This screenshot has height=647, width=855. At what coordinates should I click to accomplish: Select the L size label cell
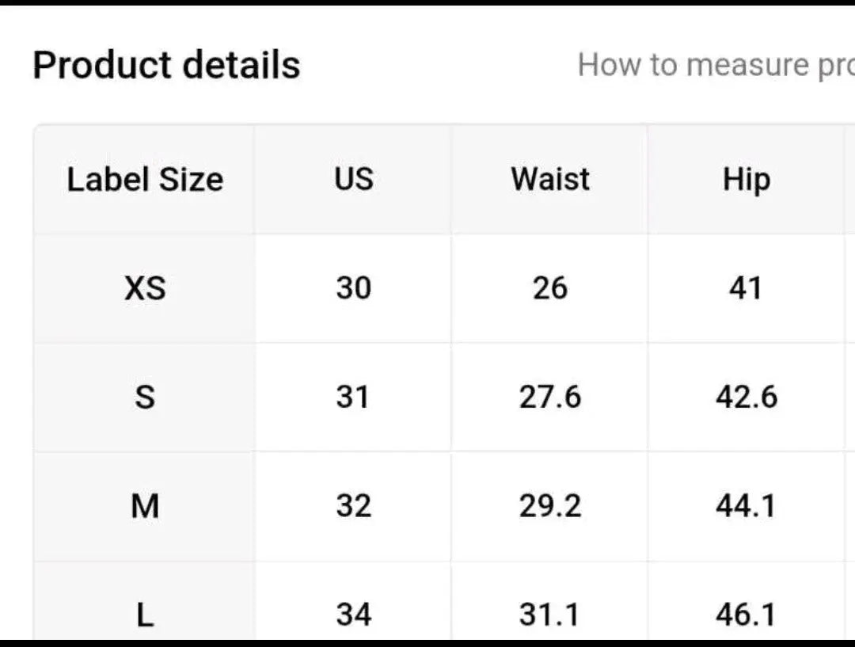[x=145, y=615]
